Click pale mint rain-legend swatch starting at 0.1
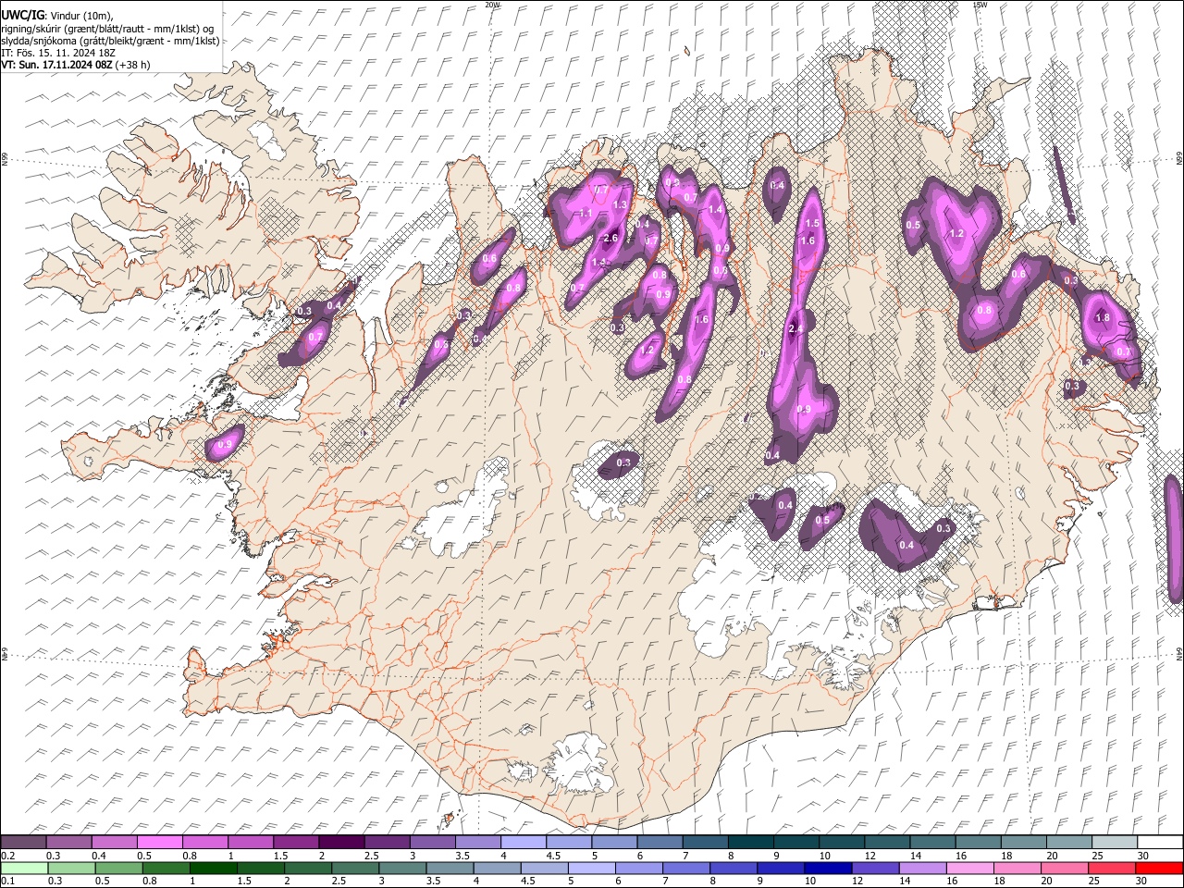This screenshot has width=1184, height=888. [24, 868]
